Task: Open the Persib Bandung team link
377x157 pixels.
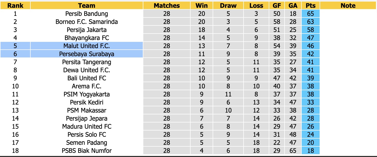Action: coord(87,14)
